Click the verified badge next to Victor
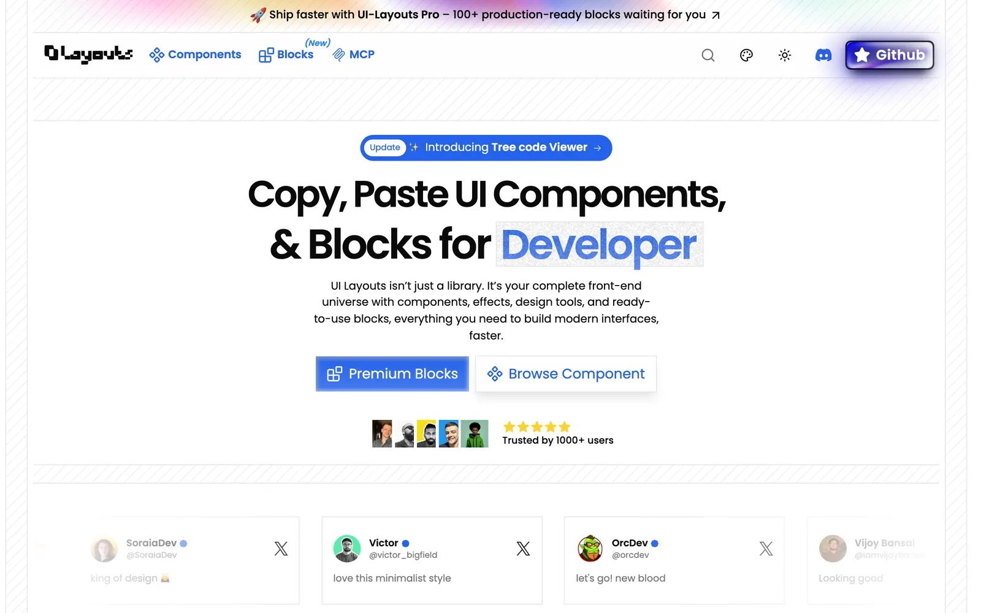 [x=406, y=543]
